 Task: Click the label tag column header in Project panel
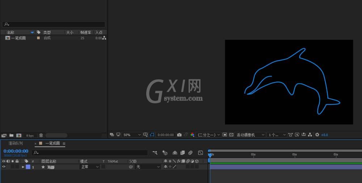point(39,32)
